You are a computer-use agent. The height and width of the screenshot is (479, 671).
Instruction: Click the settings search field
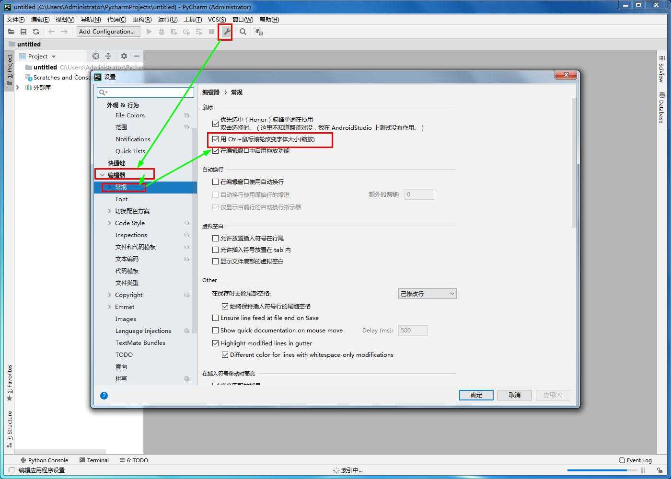tap(145, 92)
